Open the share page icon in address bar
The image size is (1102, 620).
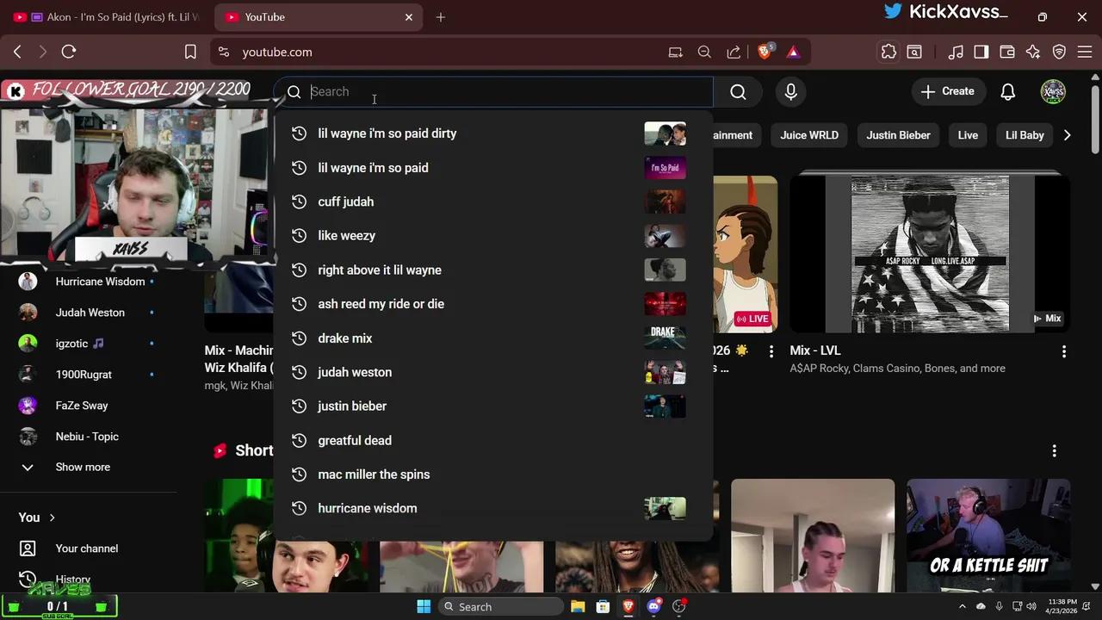pyautogui.click(x=734, y=52)
